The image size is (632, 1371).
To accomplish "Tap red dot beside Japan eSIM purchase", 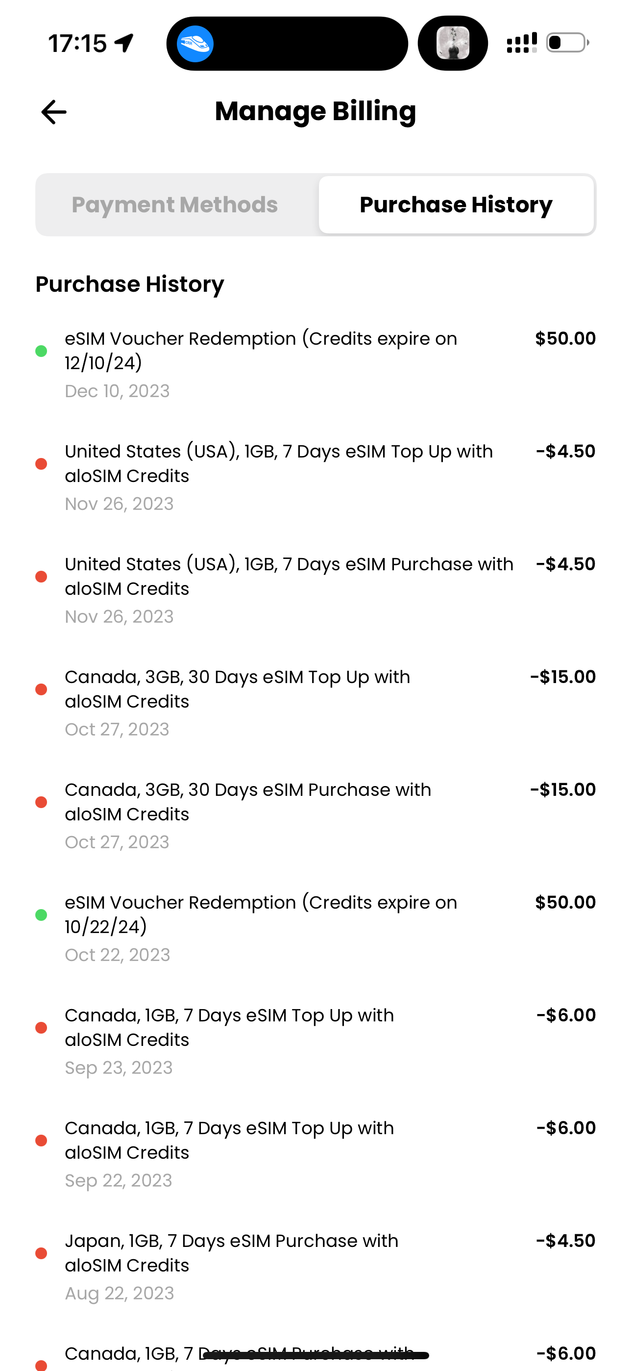I will point(41,1253).
